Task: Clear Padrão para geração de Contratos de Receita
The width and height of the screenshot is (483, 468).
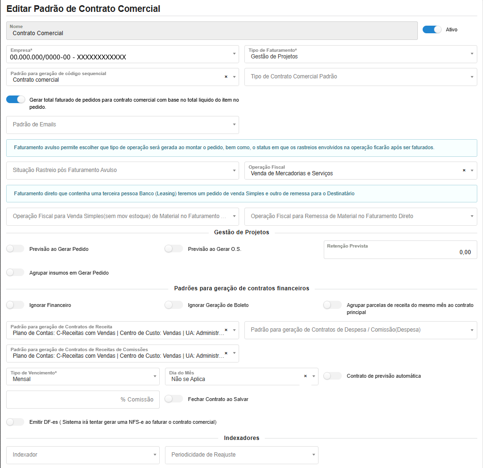Action: coord(226,329)
